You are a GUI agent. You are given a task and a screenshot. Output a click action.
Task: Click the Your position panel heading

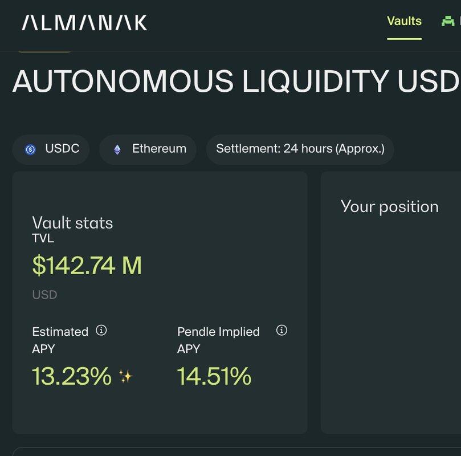click(x=389, y=206)
